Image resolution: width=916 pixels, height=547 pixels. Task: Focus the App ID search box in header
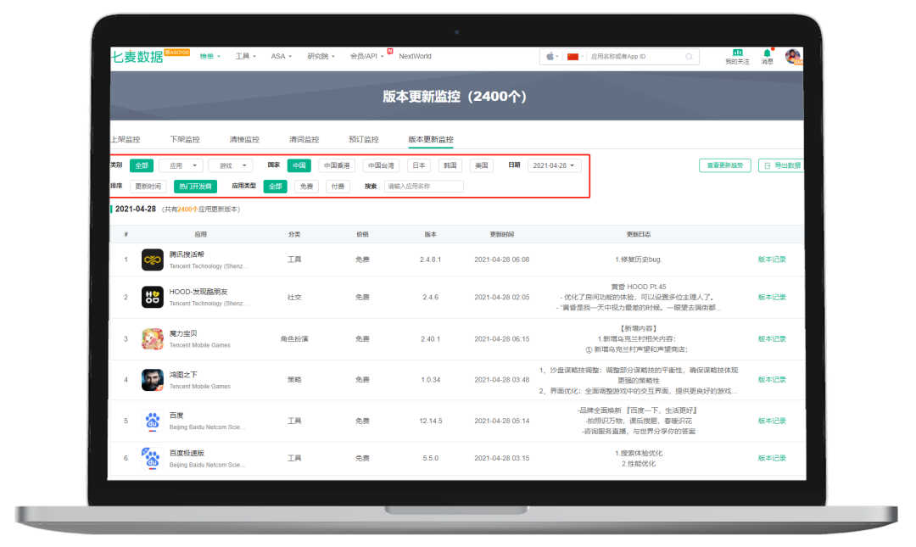(636, 57)
